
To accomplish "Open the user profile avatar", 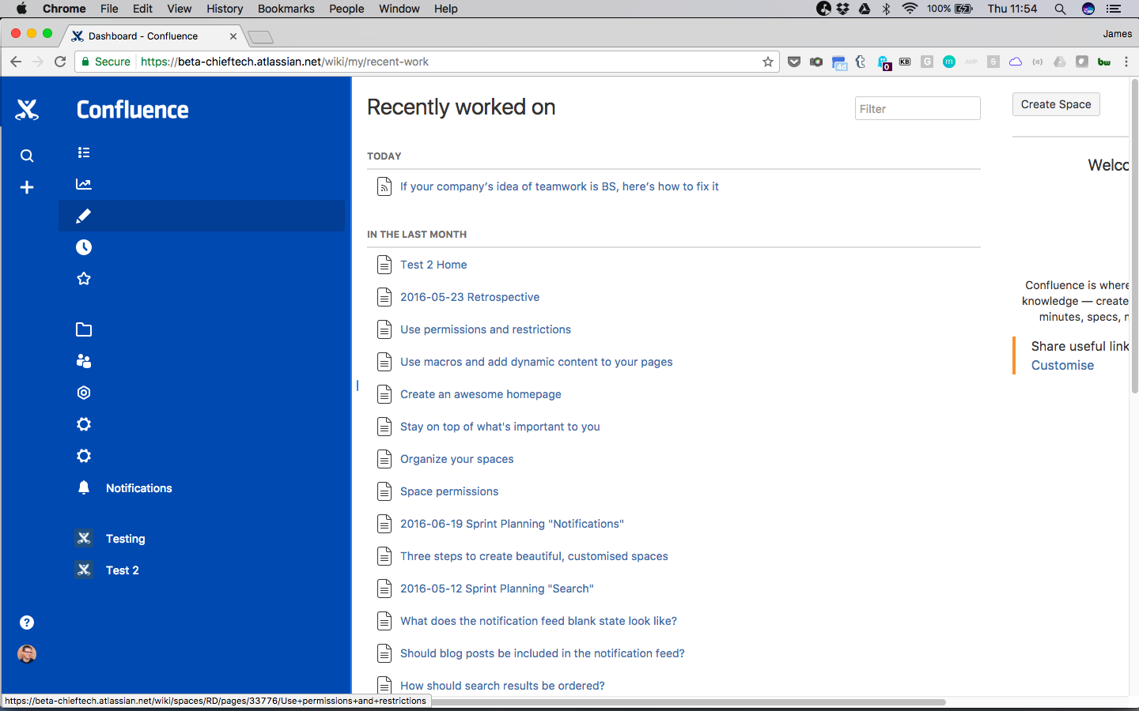I will tap(27, 654).
